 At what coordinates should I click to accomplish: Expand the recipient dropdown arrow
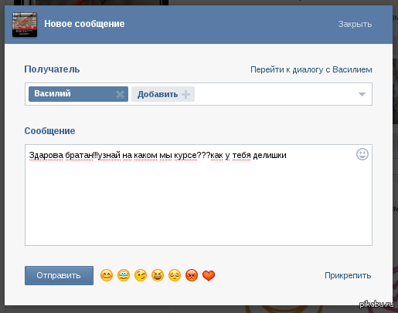click(362, 94)
